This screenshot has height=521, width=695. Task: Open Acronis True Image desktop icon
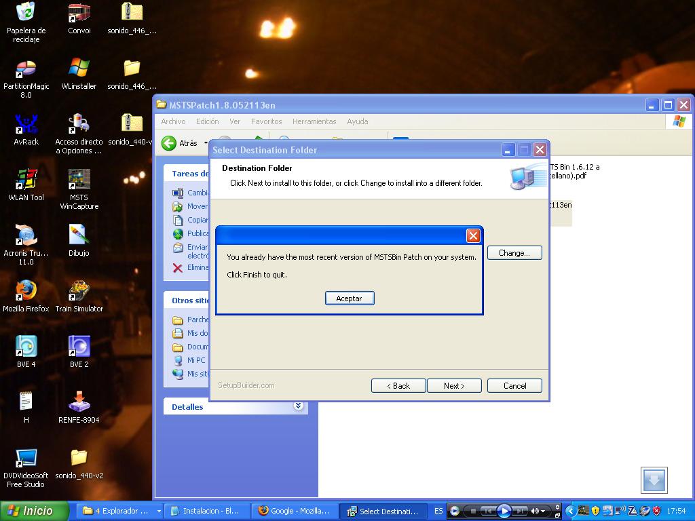coord(26,236)
